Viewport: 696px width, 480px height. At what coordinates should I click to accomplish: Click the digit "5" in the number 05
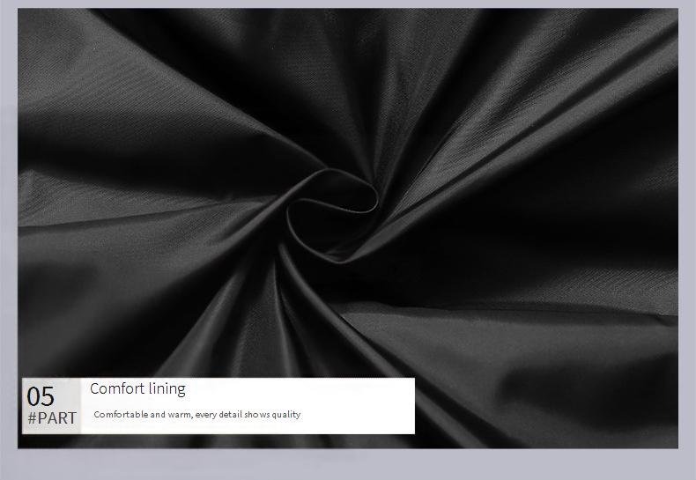(x=48, y=396)
